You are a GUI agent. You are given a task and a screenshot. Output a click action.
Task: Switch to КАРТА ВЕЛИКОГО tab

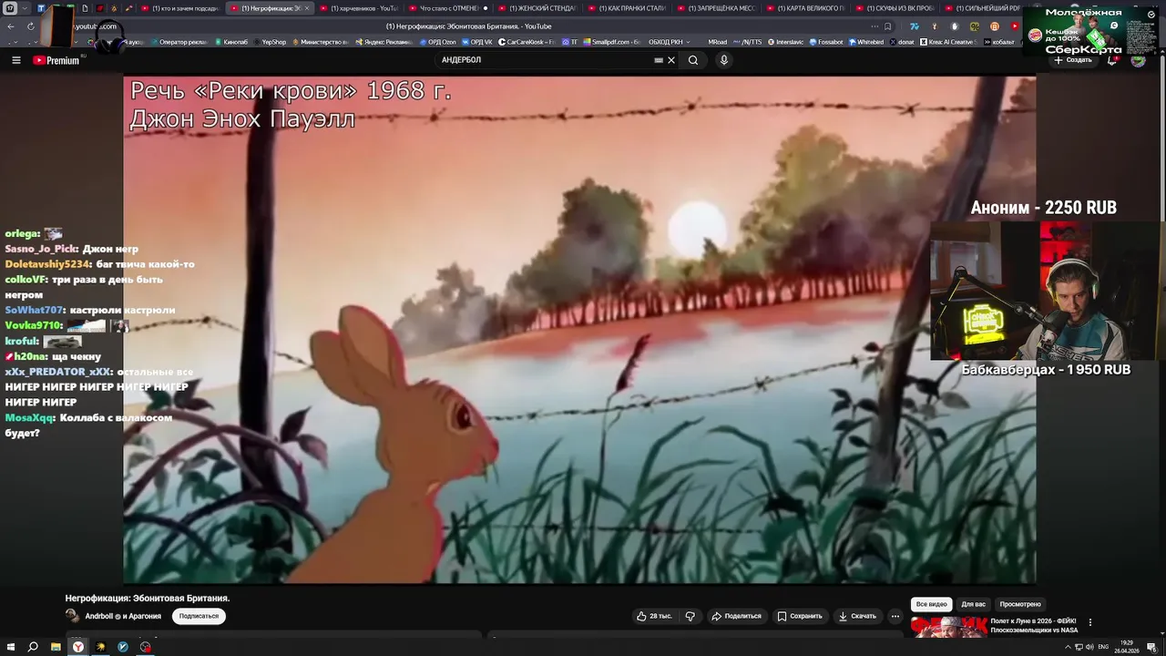pos(805,8)
